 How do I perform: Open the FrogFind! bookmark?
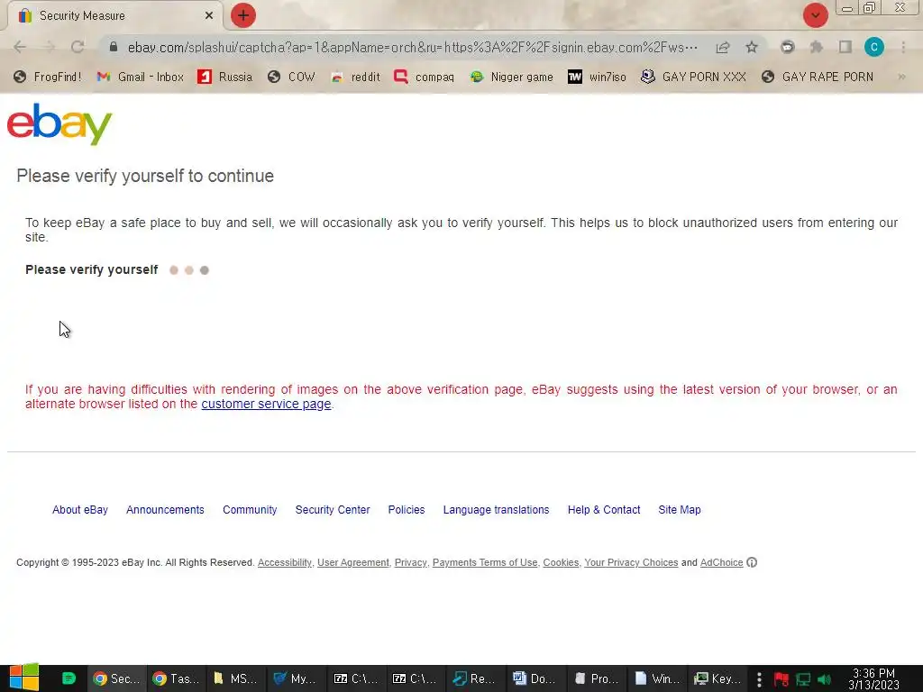(48, 77)
